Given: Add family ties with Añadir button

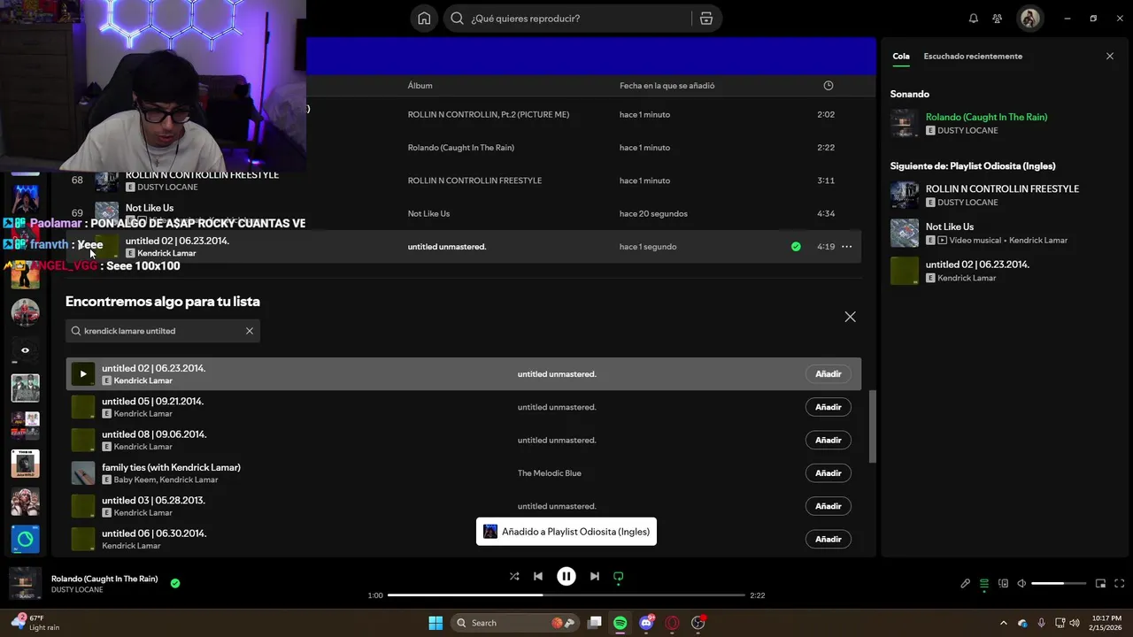Looking at the screenshot, I should (828, 473).
